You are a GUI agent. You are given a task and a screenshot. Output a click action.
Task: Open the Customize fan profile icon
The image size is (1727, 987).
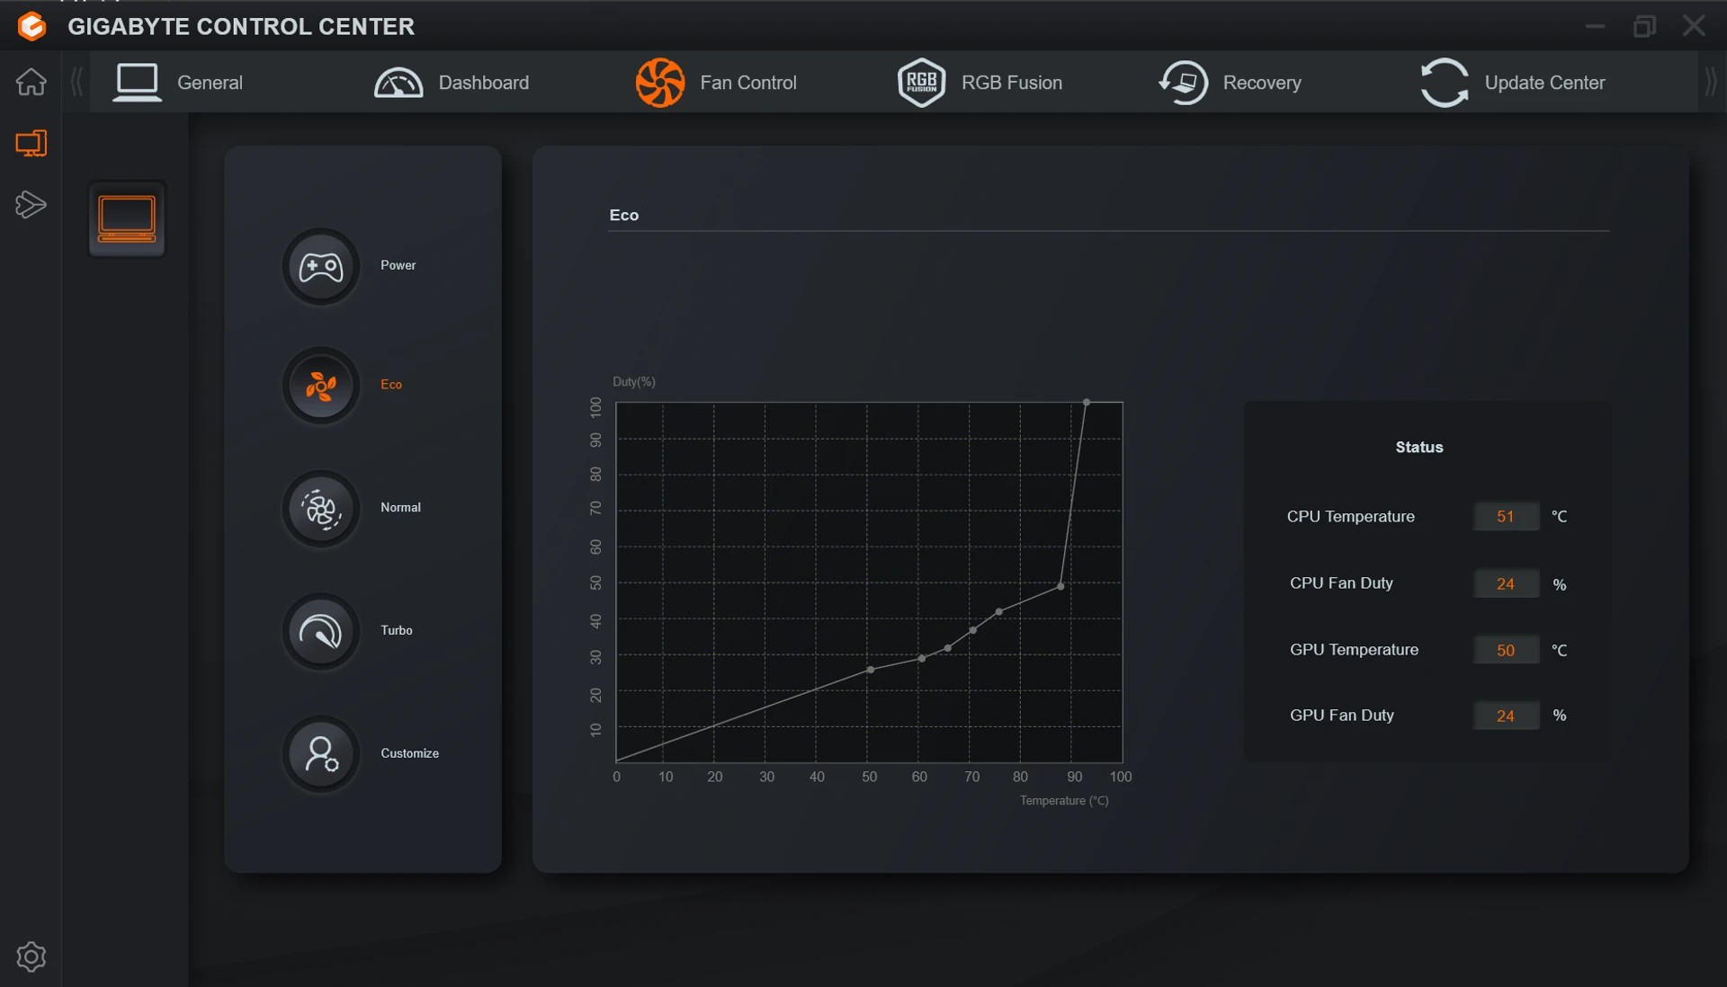[320, 755]
